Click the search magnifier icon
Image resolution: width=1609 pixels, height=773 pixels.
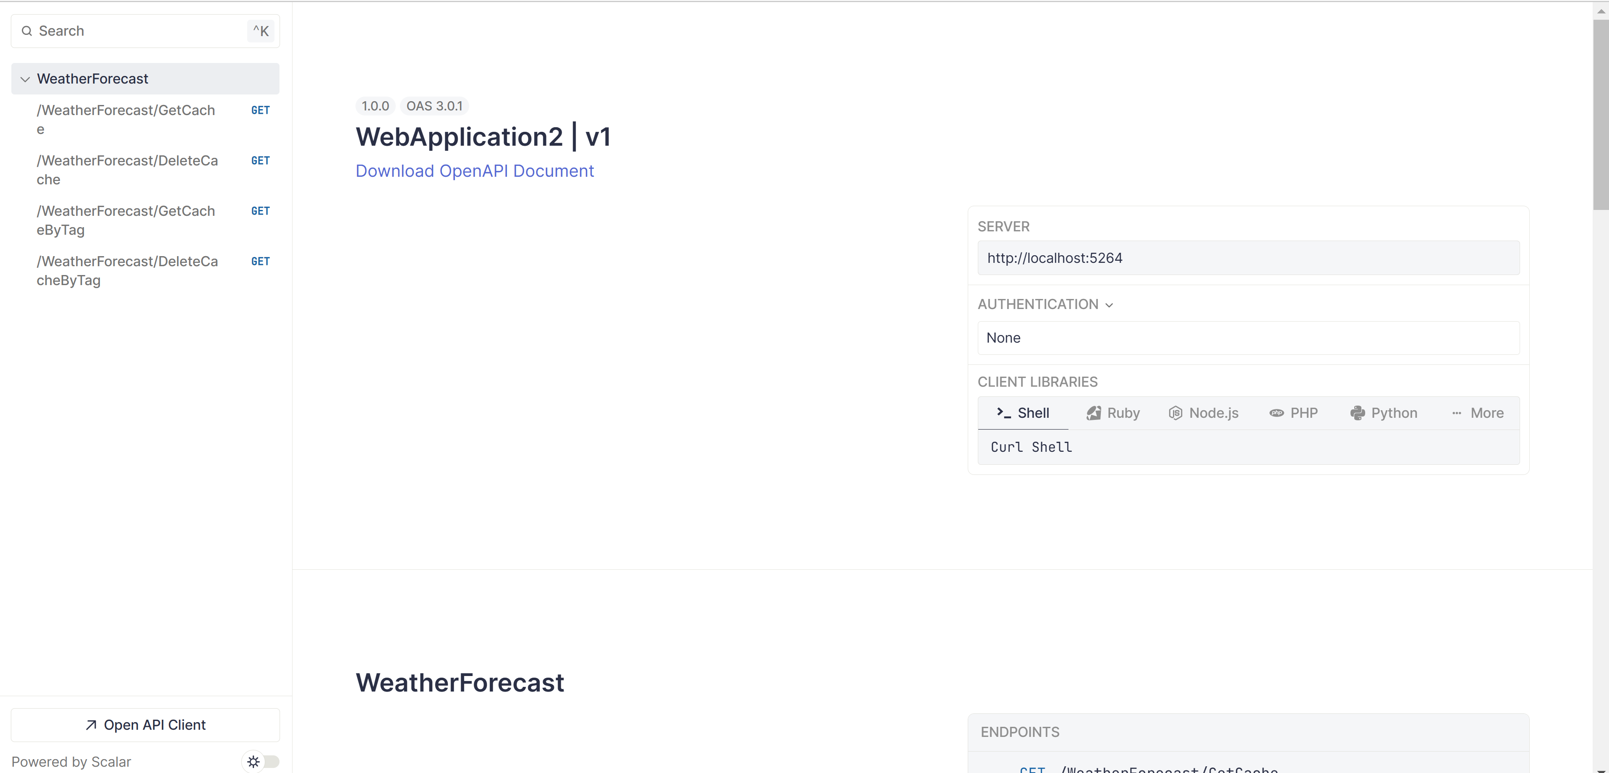click(x=26, y=31)
